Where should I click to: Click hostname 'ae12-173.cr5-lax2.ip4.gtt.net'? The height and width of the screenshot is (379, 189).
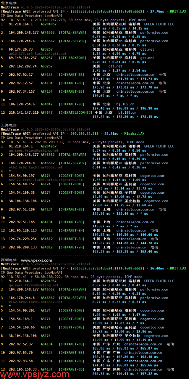(38, 54)
